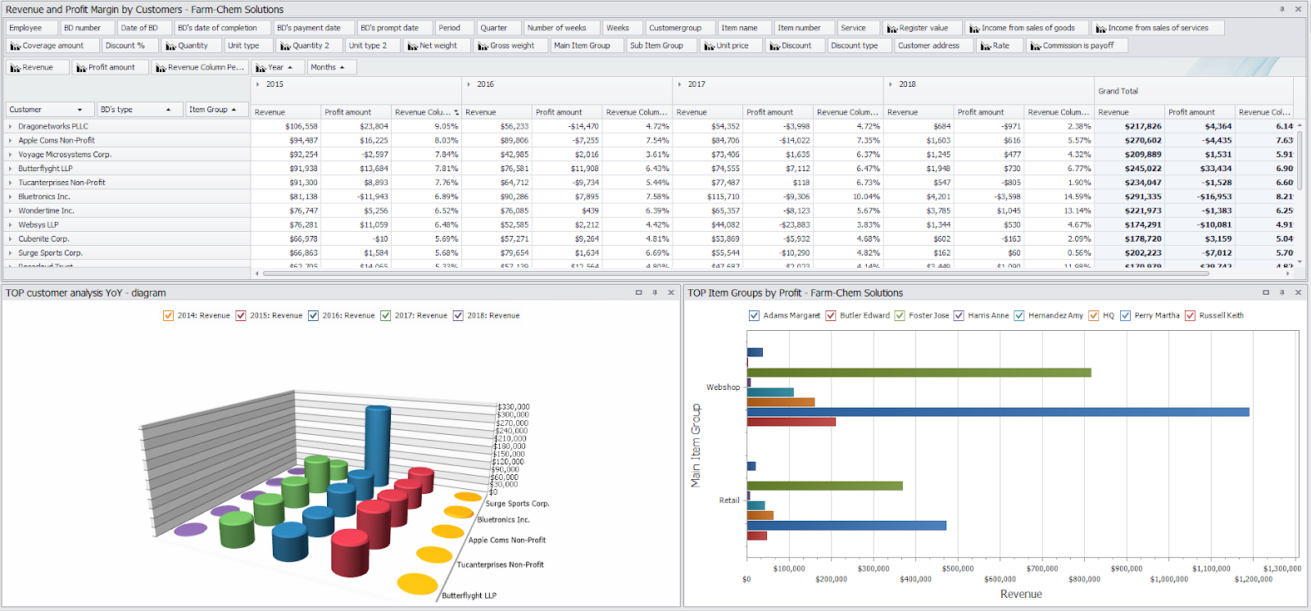Pin the TOP Item Groups by Profit panel
The width and height of the screenshot is (1311, 611).
pyautogui.click(x=1282, y=292)
